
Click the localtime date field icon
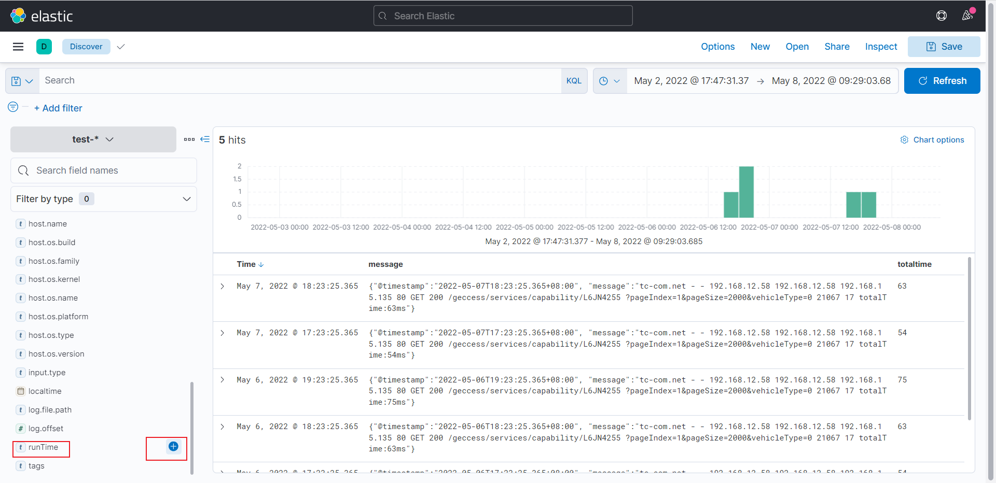21,391
